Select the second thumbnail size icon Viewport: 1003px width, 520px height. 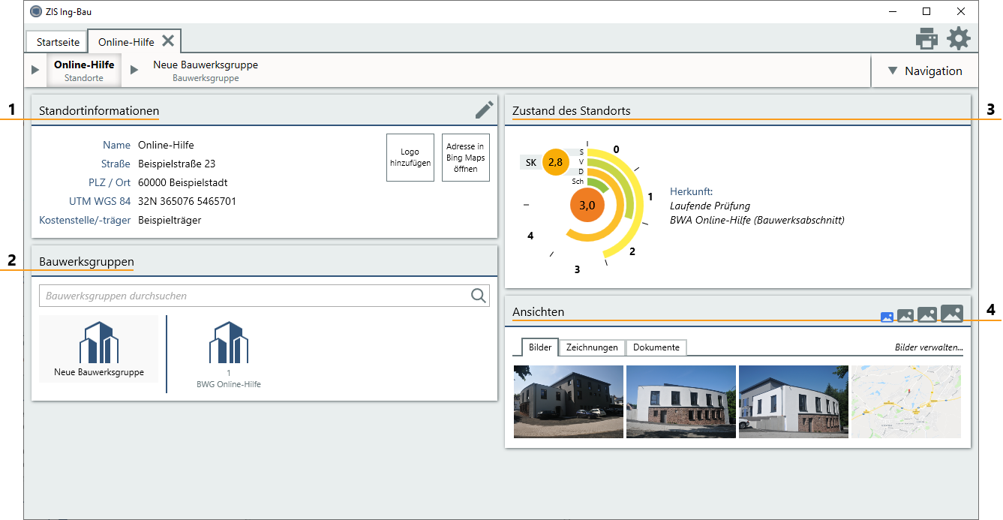905,316
